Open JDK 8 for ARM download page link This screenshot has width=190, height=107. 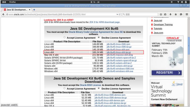click(x=104, y=22)
